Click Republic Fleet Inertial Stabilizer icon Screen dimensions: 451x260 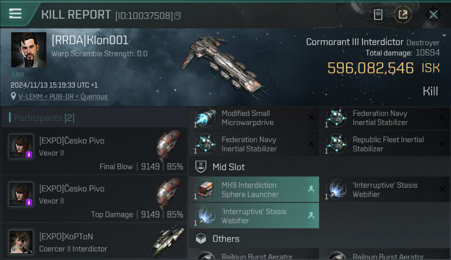pos(336,144)
